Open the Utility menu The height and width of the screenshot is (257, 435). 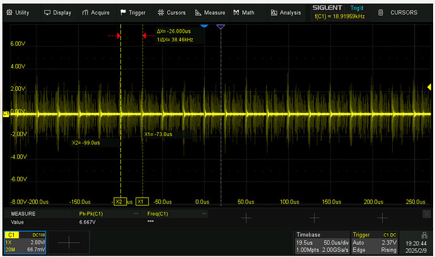tap(18, 13)
